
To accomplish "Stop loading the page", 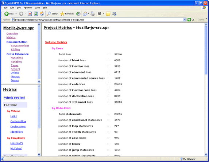I will [x=30, y=13].
